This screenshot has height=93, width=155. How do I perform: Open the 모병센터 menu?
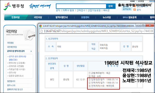point(85,17)
